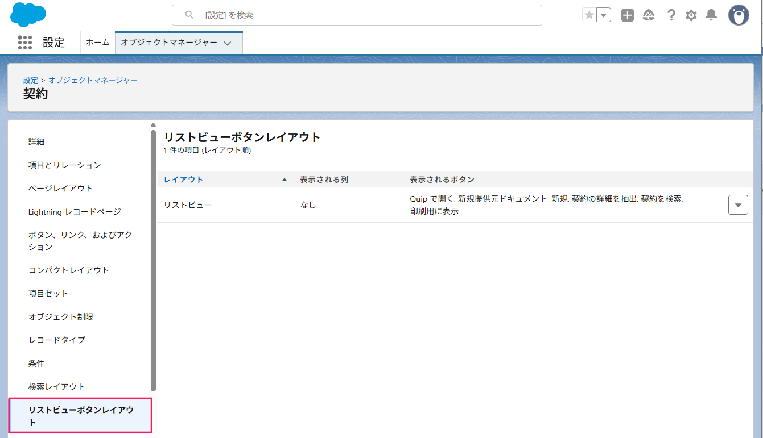Click the displayed buttons list text

(x=546, y=205)
